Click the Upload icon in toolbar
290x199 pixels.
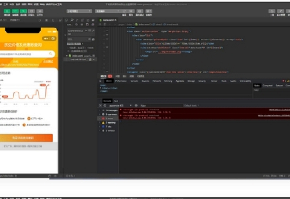point(272,11)
